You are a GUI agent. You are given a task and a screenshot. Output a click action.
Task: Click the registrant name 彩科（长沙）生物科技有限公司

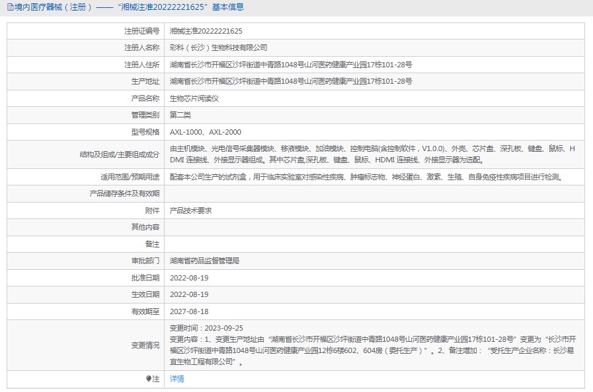[218, 48]
